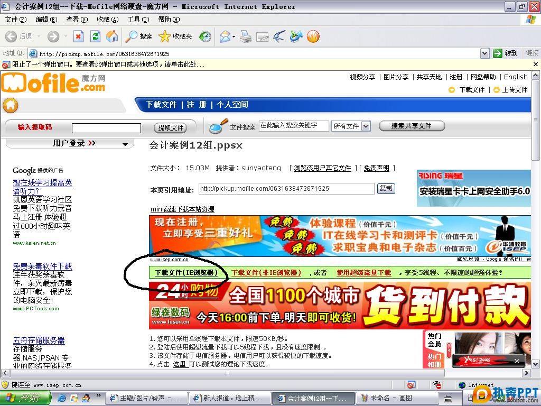Click the green 转到 Go button
The height and width of the screenshot is (406, 541).
tap(506, 53)
